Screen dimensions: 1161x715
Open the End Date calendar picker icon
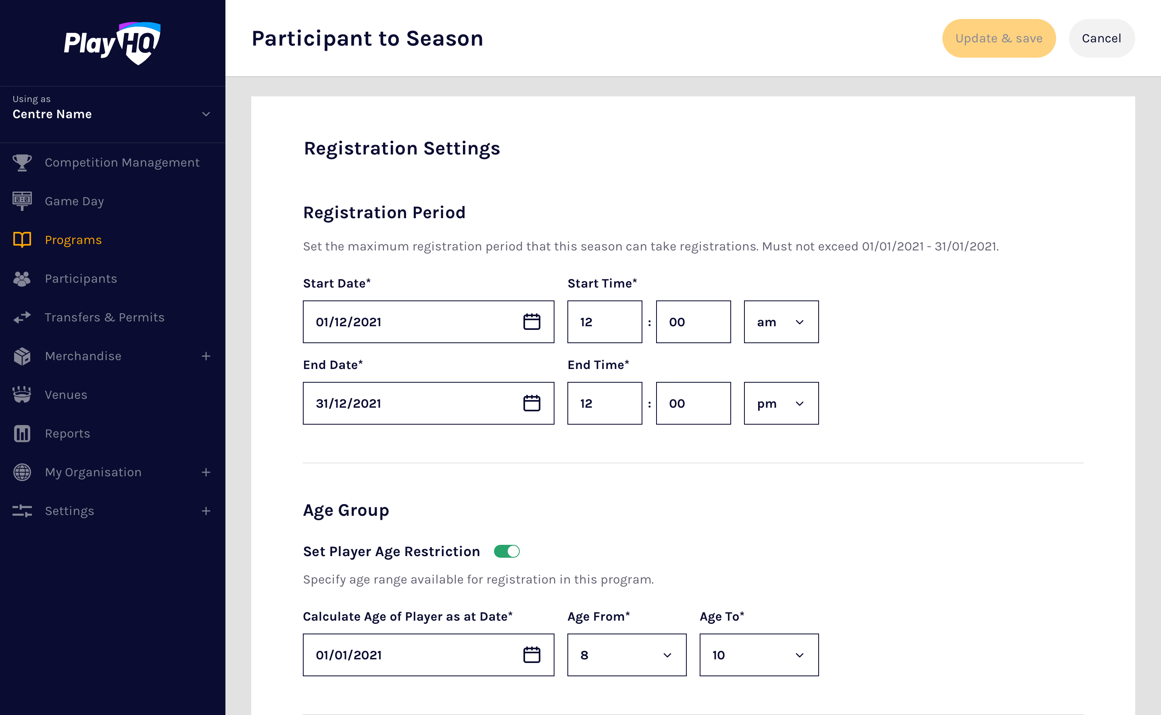point(532,403)
